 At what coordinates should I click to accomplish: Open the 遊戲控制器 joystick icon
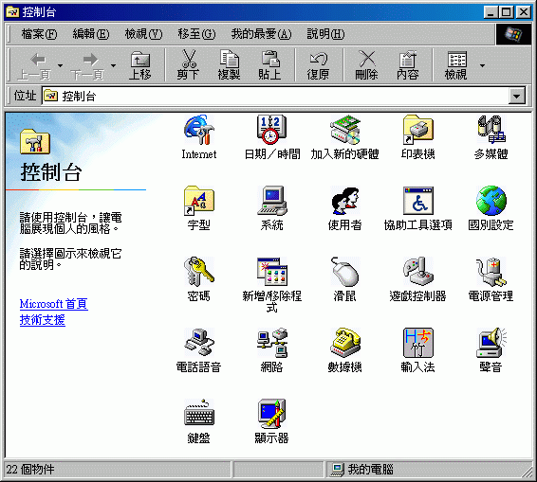417,272
